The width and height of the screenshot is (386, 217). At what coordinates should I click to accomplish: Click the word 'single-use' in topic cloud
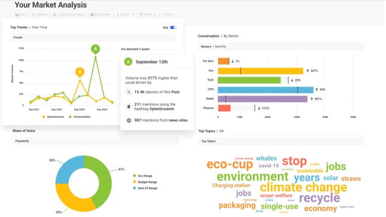pyautogui.click(x=280, y=206)
